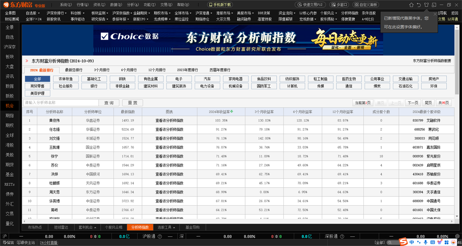Expand the 全球市场 dropdown
462x246 pixels.
pyautogui.click(x=191, y=13)
